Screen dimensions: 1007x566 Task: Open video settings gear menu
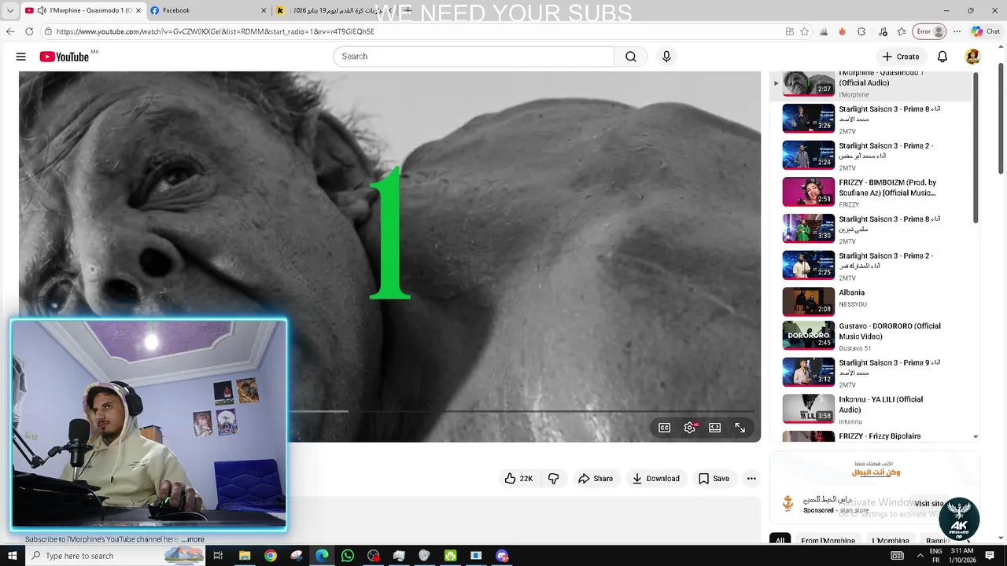pyautogui.click(x=690, y=428)
